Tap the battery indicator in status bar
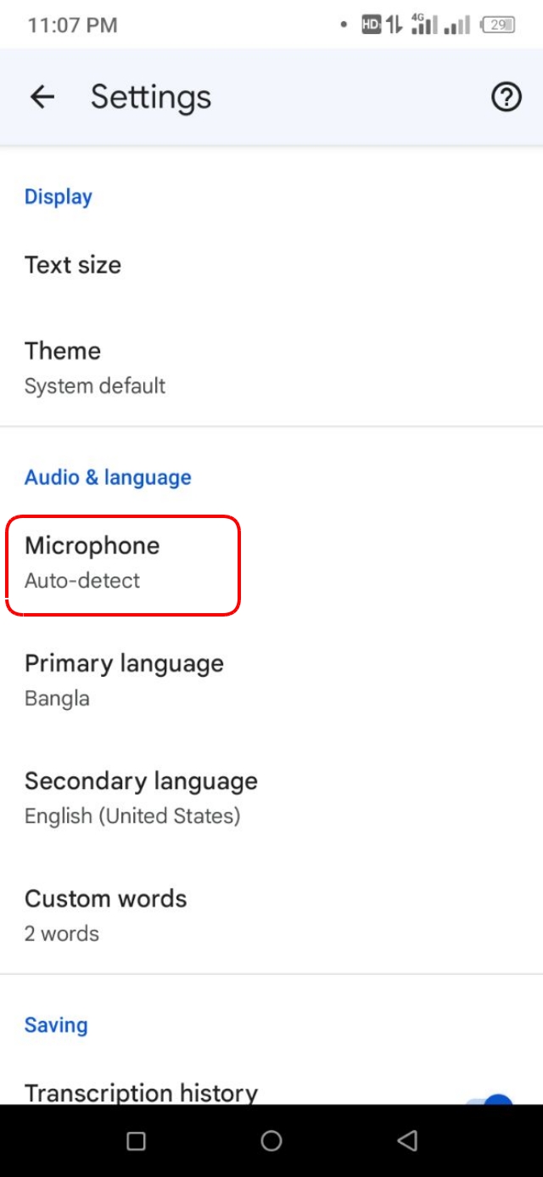This screenshot has width=543, height=1177. (x=499, y=25)
